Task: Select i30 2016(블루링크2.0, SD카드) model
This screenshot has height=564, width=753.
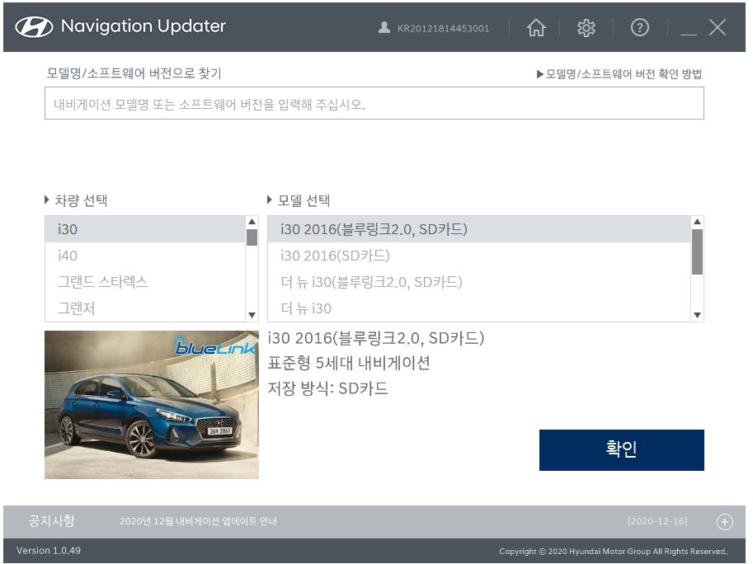Action: 479,229
